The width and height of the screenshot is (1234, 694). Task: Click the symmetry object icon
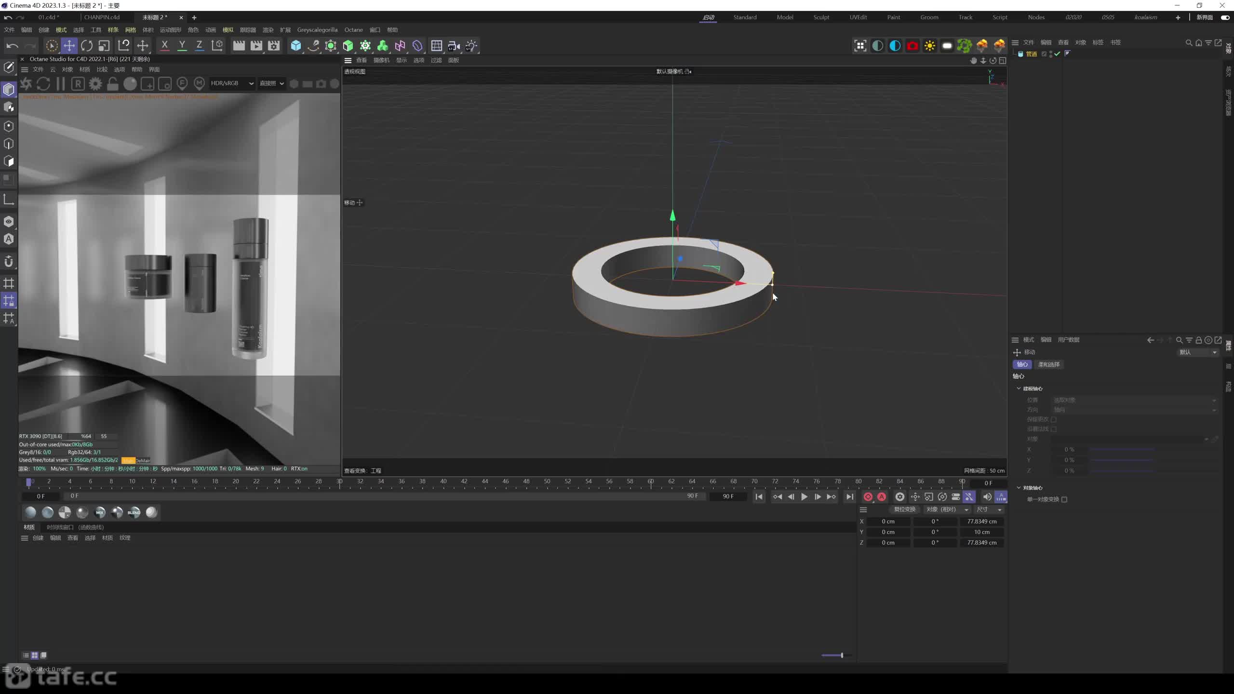pyautogui.click(x=400, y=46)
